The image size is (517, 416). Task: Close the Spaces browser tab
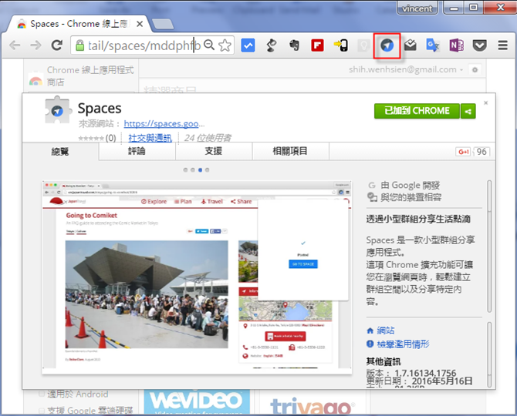140,24
